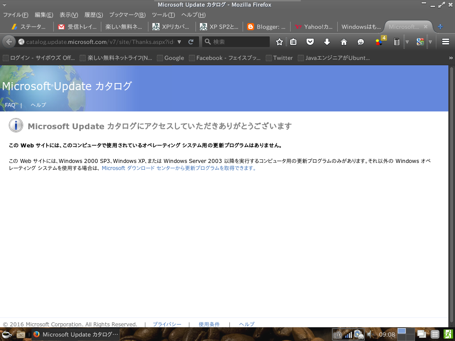This screenshot has width=455, height=341.
Task: Open the ファイル(F) menu
Action: pyautogui.click(x=16, y=15)
